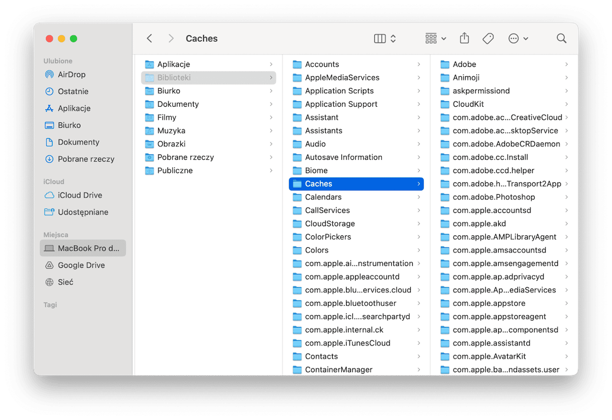Click the Assistant folder icon
Viewport: 612px width, 420px height.
click(x=297, y=117)
